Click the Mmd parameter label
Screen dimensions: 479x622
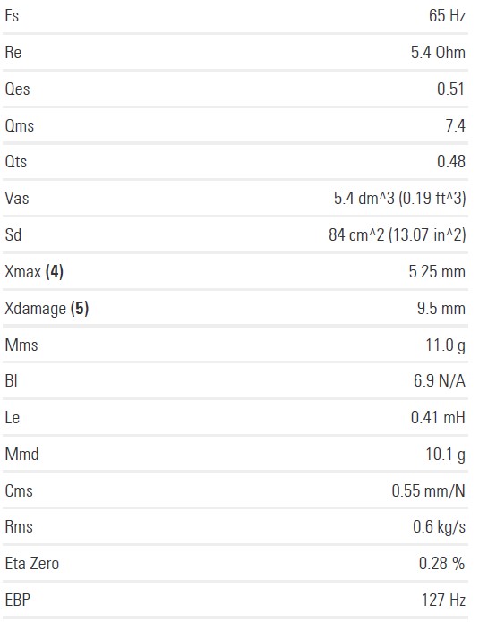click(x=21, y=455)
